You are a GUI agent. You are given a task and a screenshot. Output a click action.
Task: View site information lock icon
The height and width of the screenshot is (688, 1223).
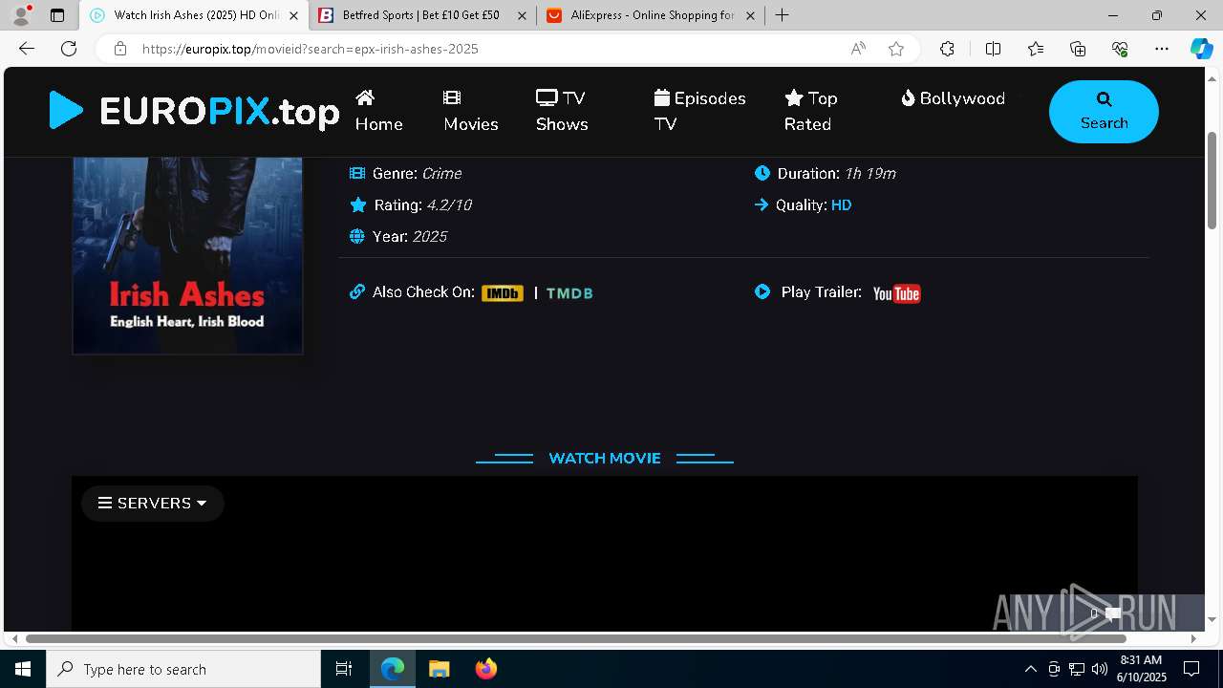(120, 49)
